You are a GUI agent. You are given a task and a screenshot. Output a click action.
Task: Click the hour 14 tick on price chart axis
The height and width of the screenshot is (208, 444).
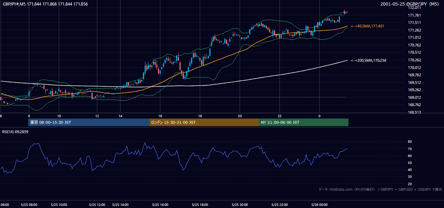tap(121, 116)
